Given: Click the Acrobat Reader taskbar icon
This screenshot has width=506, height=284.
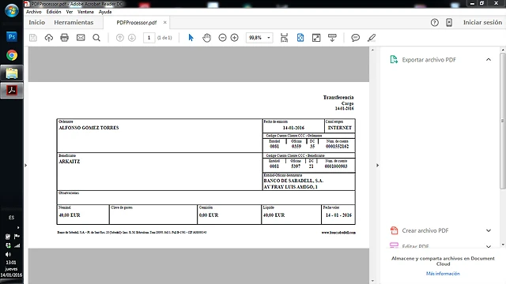Looking at the screenshot, I should (12, 91).
